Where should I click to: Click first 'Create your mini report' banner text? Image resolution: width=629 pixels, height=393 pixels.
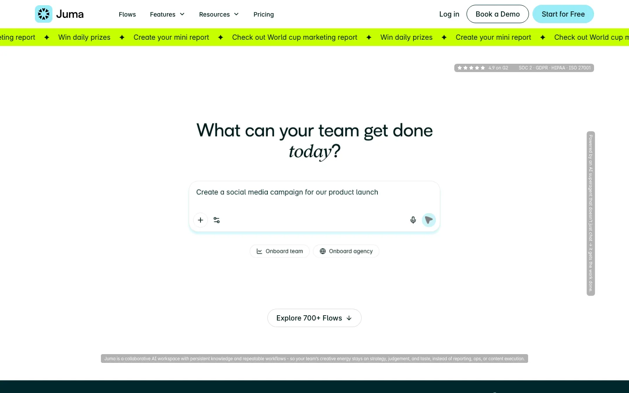click(x=171, y=38)
